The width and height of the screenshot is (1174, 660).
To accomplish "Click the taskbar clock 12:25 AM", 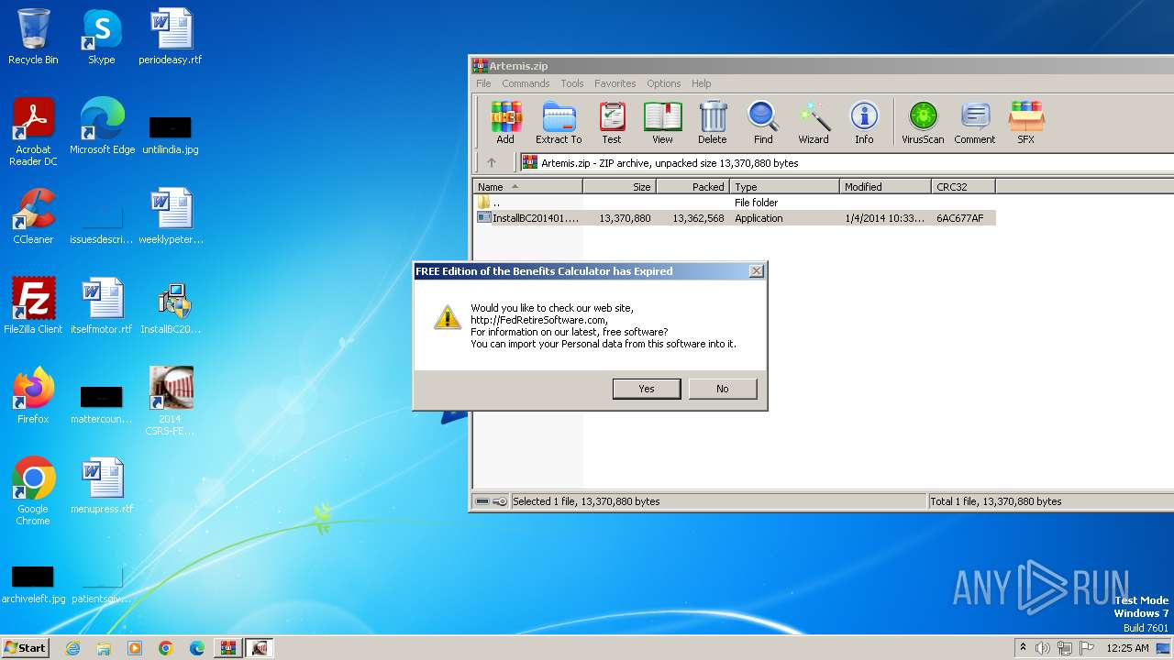I will [1127, 648].
